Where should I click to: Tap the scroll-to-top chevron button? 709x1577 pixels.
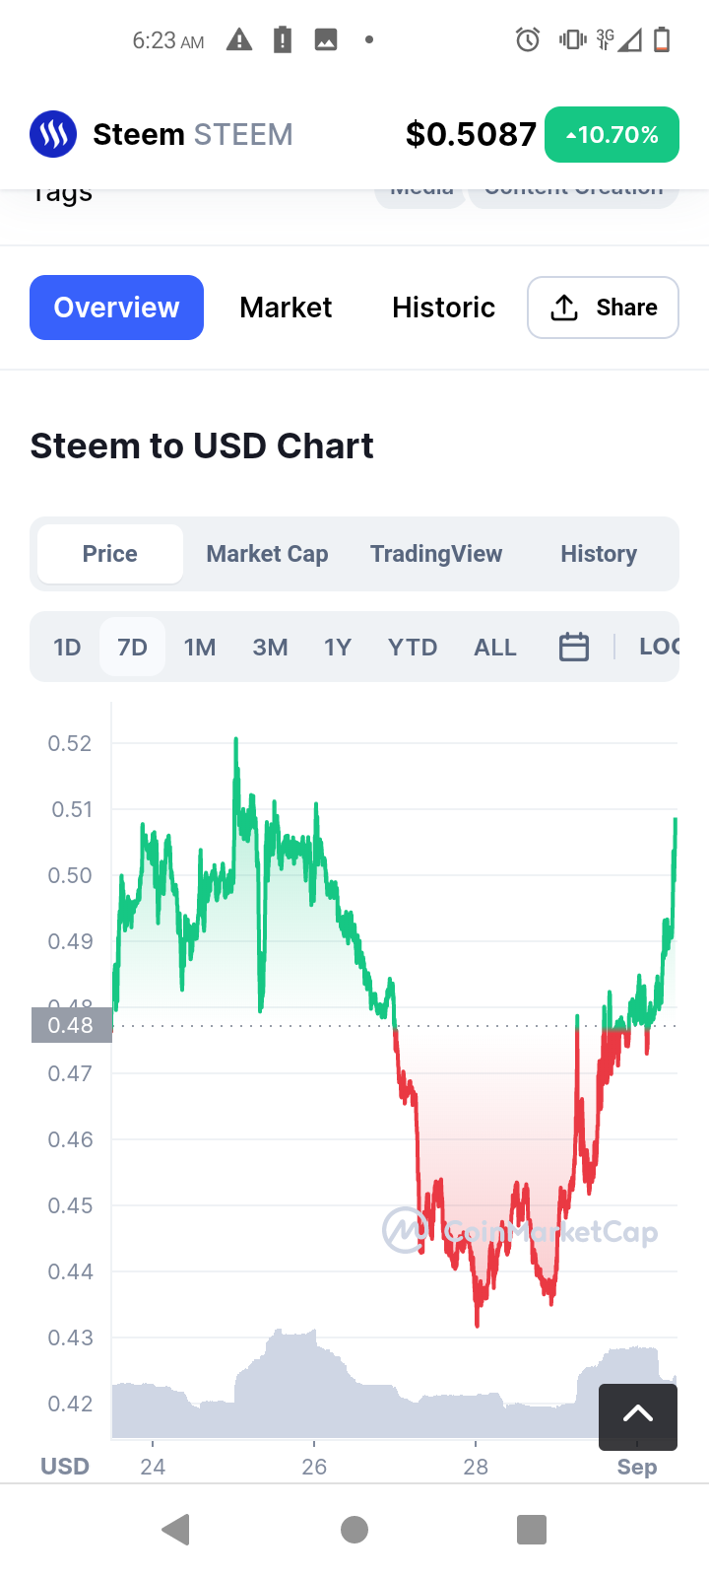point(638,1415)
